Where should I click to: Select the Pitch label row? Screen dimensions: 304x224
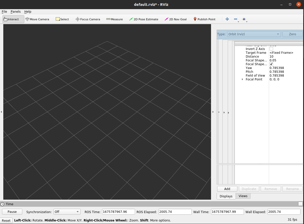(249, 72)
